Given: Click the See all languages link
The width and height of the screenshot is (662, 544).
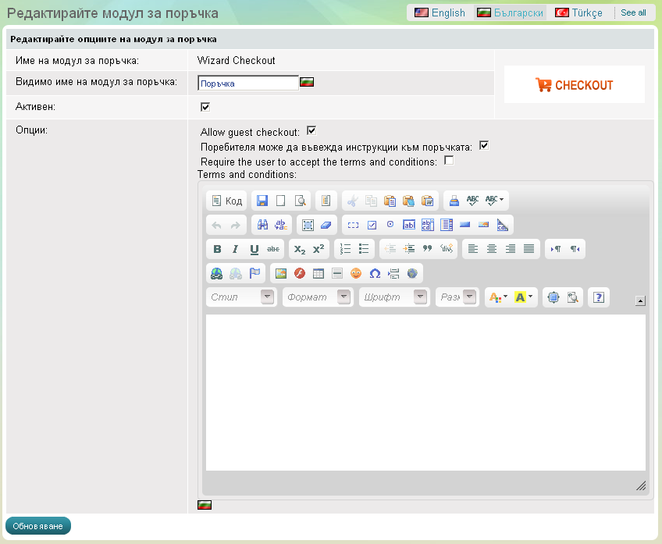Looking at the screenshot, I should coord(633,12).
